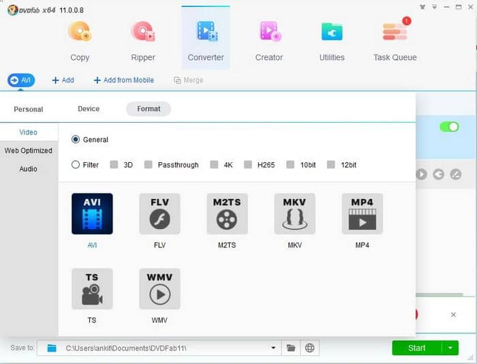Viewport: 477px width, 364px height.
Task: Click the horizontal scrollbar in task panel
Action: point(440,294)
